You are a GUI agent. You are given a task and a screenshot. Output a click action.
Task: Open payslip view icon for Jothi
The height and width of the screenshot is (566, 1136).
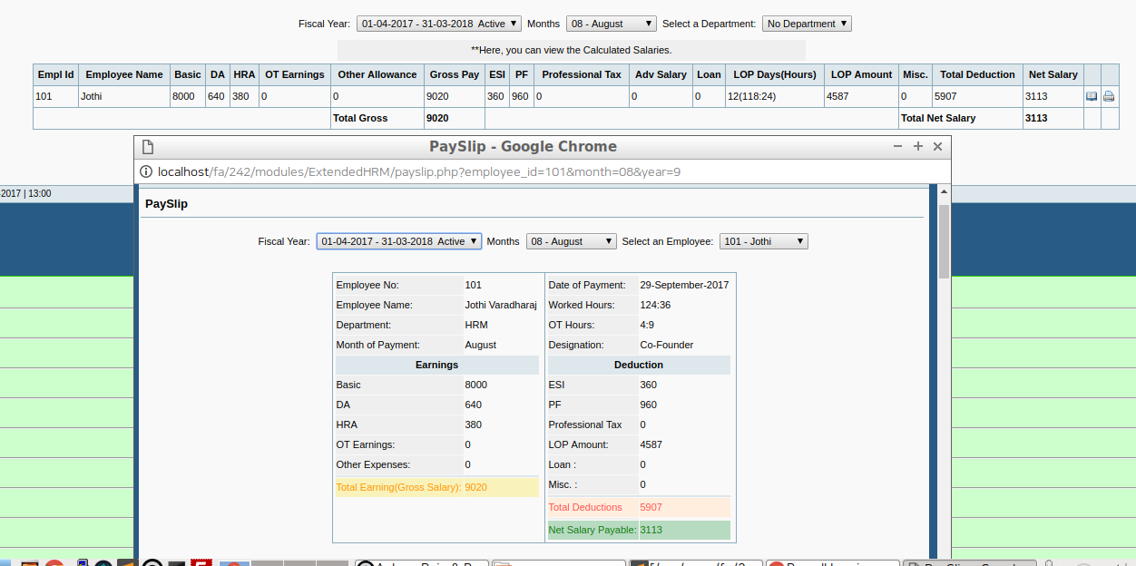[x=1092, y=96]
